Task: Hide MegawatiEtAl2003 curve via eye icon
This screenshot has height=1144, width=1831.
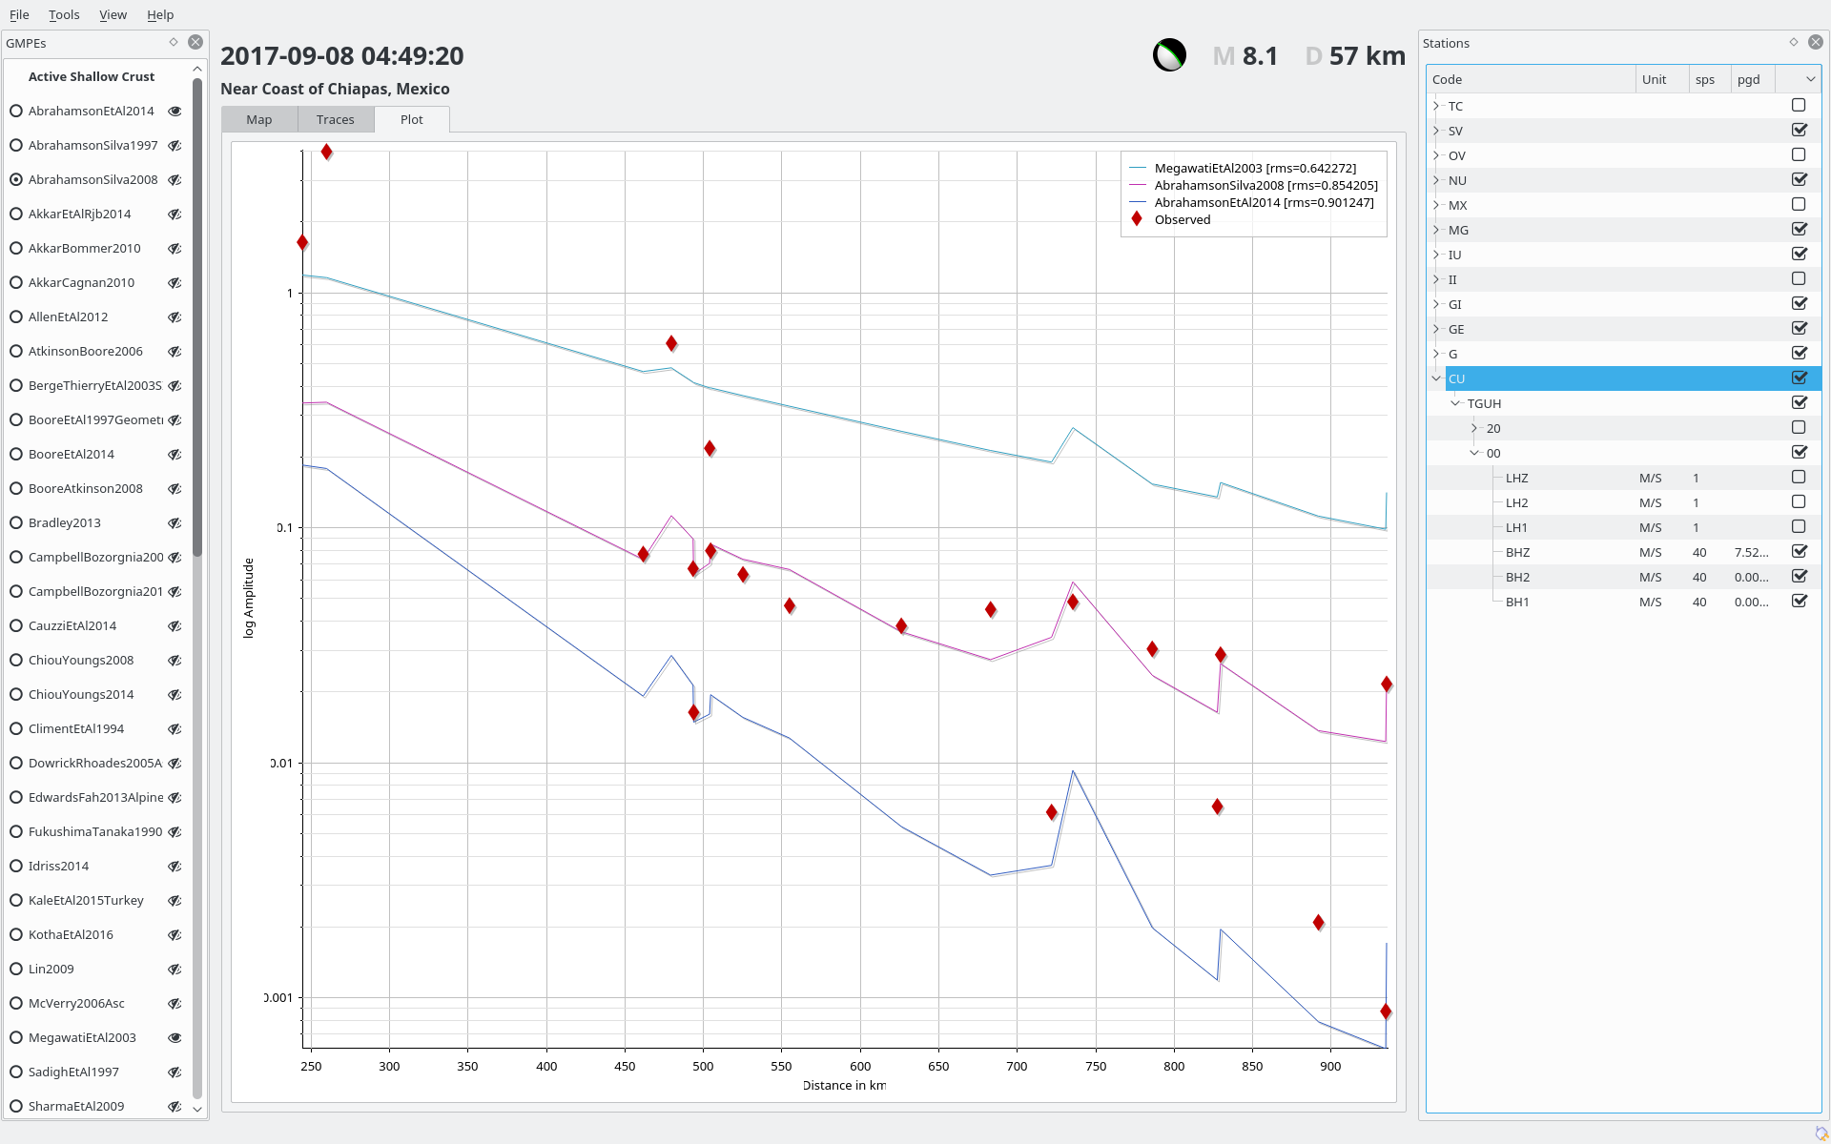Action: coord(175,1038)
